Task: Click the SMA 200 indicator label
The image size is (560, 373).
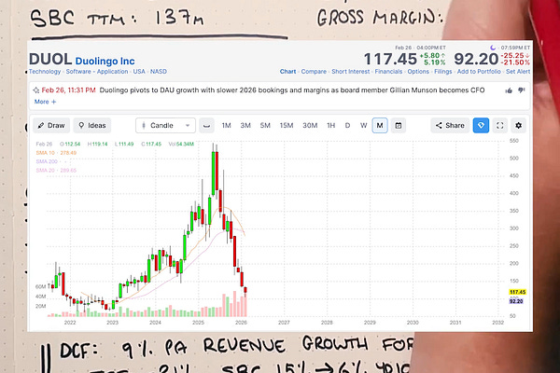Action: coord(47,161)
